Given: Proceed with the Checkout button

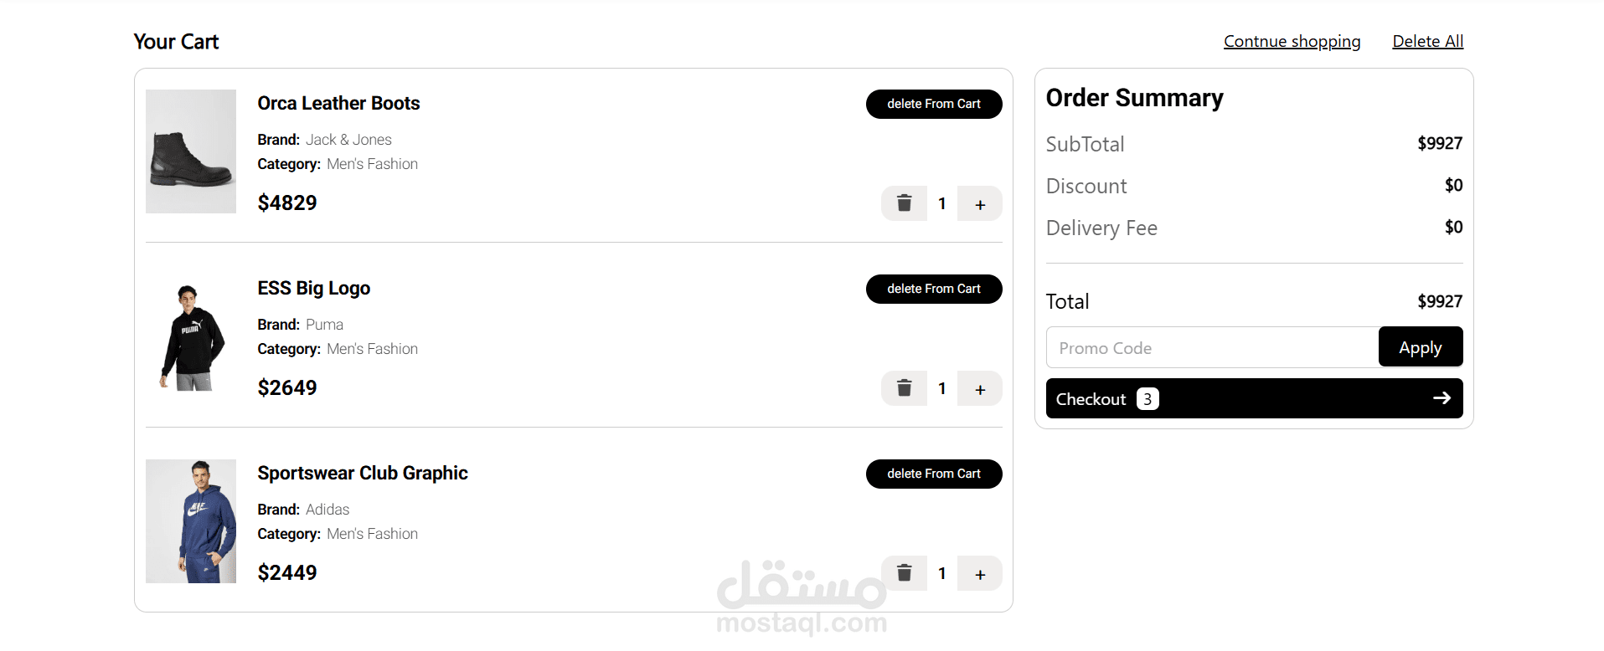Looking at the screenshot, I should pos(1254,398).
